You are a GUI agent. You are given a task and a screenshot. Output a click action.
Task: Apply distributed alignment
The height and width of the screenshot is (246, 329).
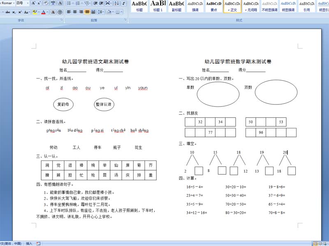tap(93, 12)
